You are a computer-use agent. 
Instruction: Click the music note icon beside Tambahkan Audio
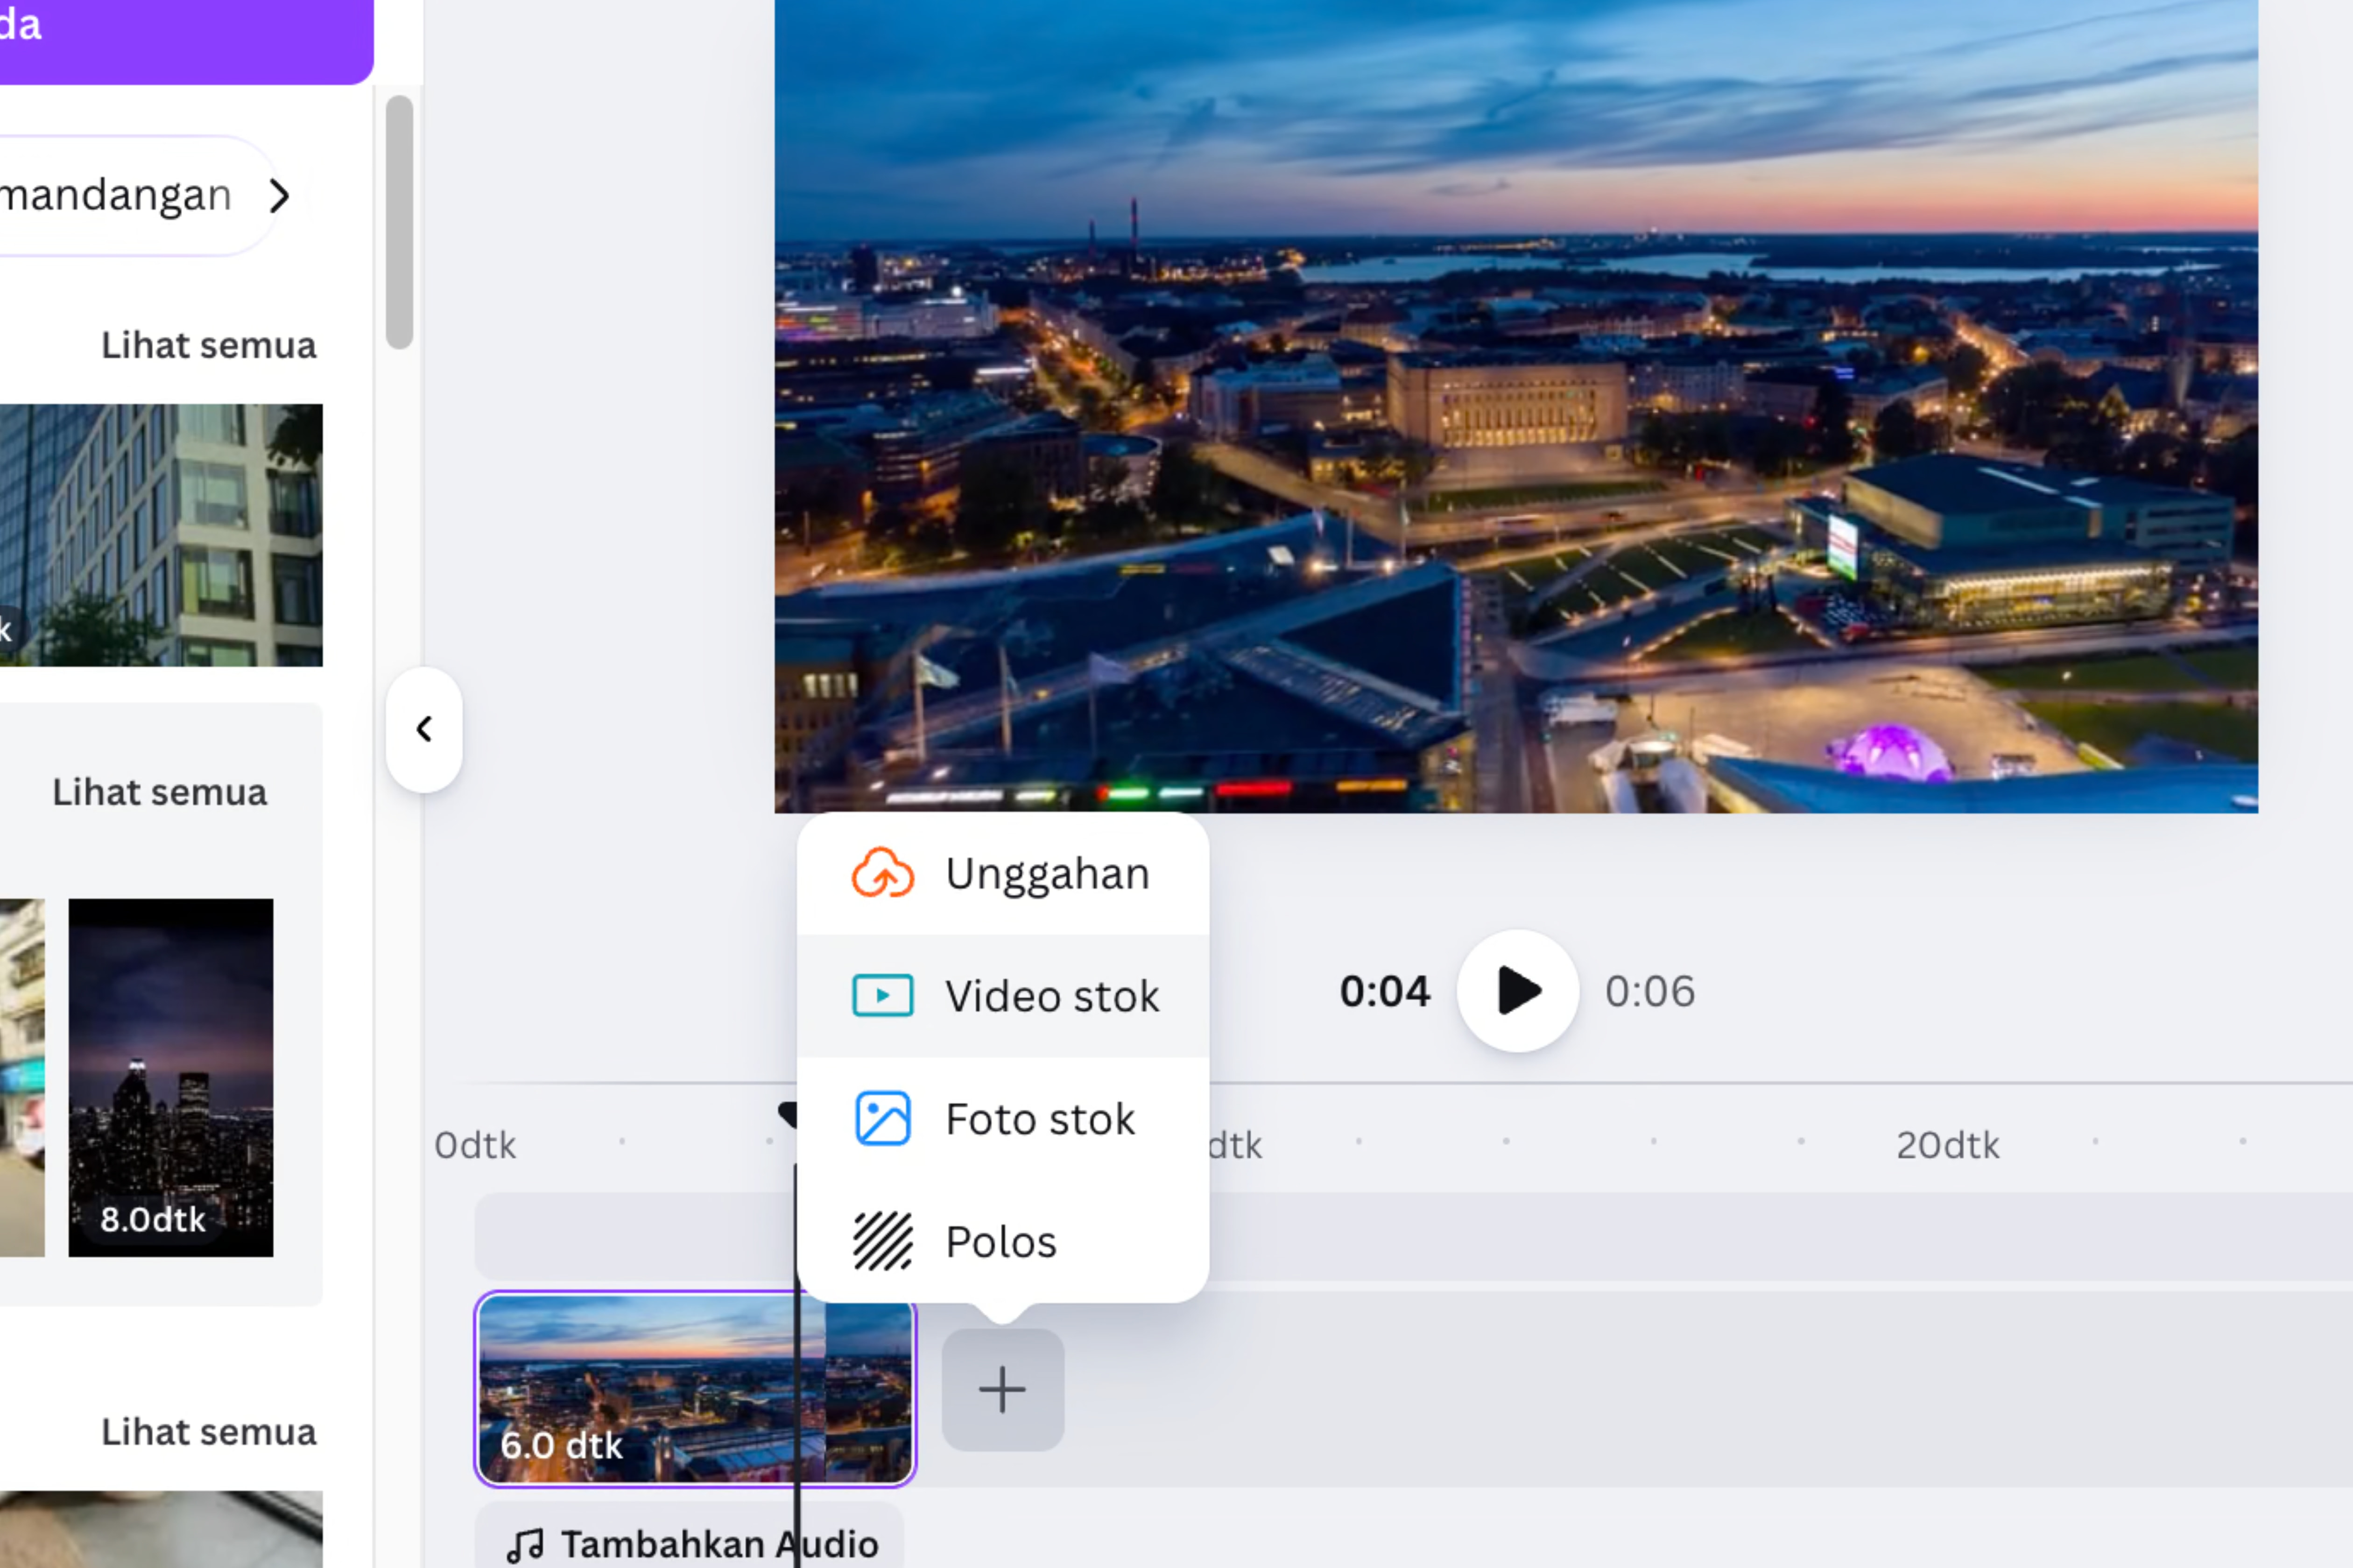tap(524, 1544)
